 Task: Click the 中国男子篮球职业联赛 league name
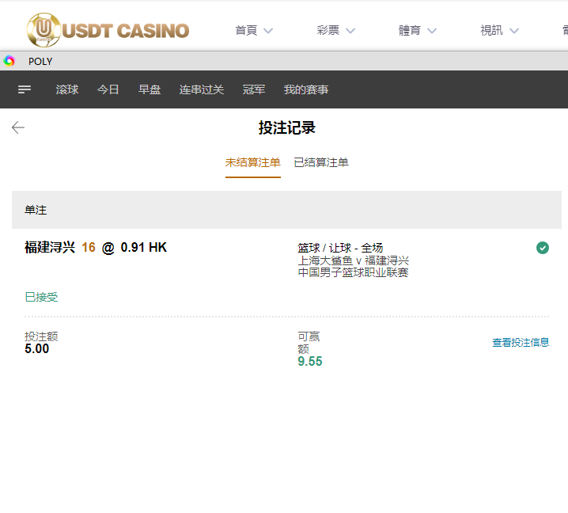tap(353, 272)
